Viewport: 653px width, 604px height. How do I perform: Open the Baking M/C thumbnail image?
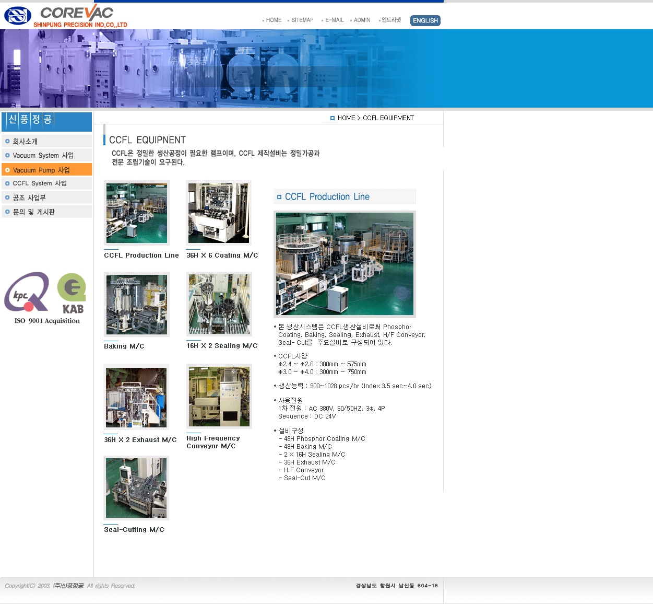(x=137, y=305)
